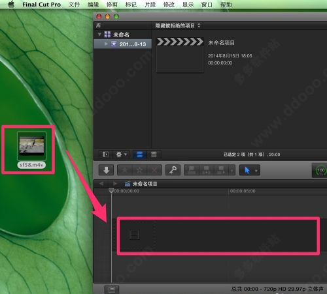Click the project duration 00:00:00:00 text
Image resolution: width=327 pixels, height=294 pixels.
pyautogui.click(x=220, y=63)
